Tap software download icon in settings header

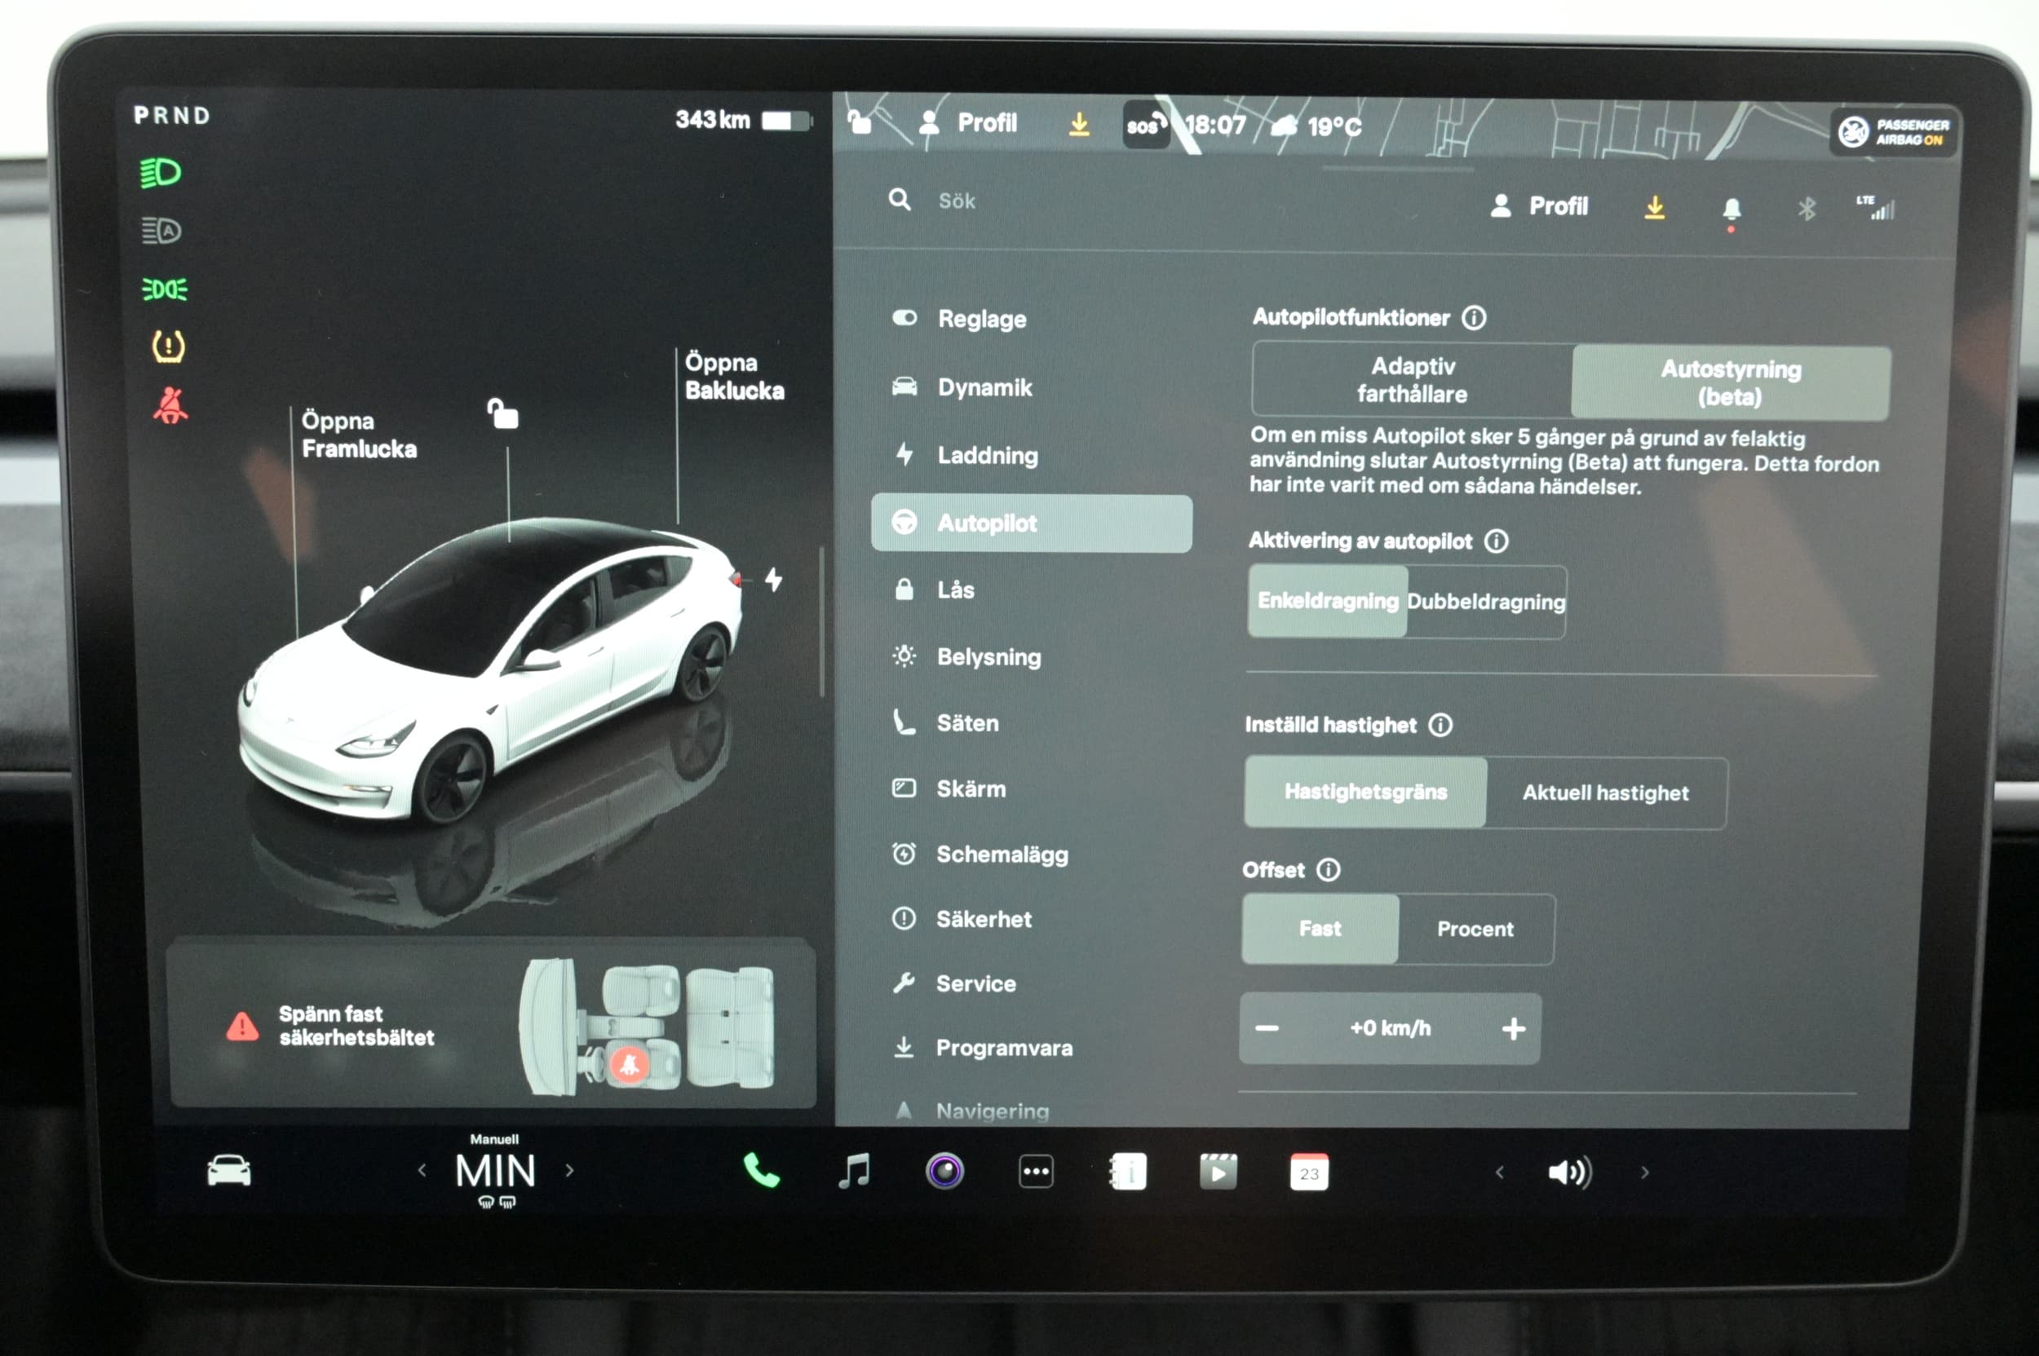pos(1654,208)
